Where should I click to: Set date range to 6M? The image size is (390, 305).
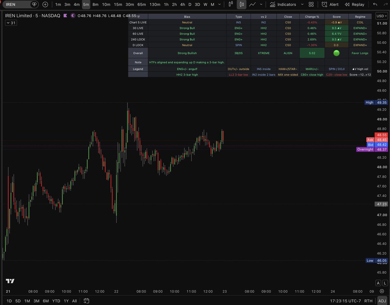(46, 301)
